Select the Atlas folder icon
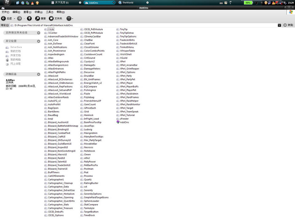This screenshot has width=295, height=221. [x=46, y=58]
